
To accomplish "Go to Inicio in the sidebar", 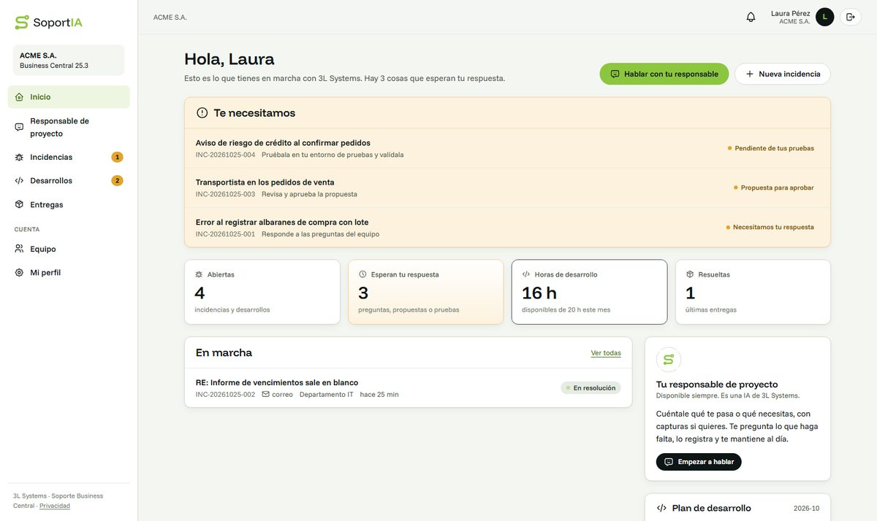I will [69, 97].
